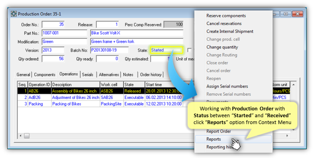Screen dimensions: 314x158
Task: Maximize the Production Order window
Action: pos(286,14)
